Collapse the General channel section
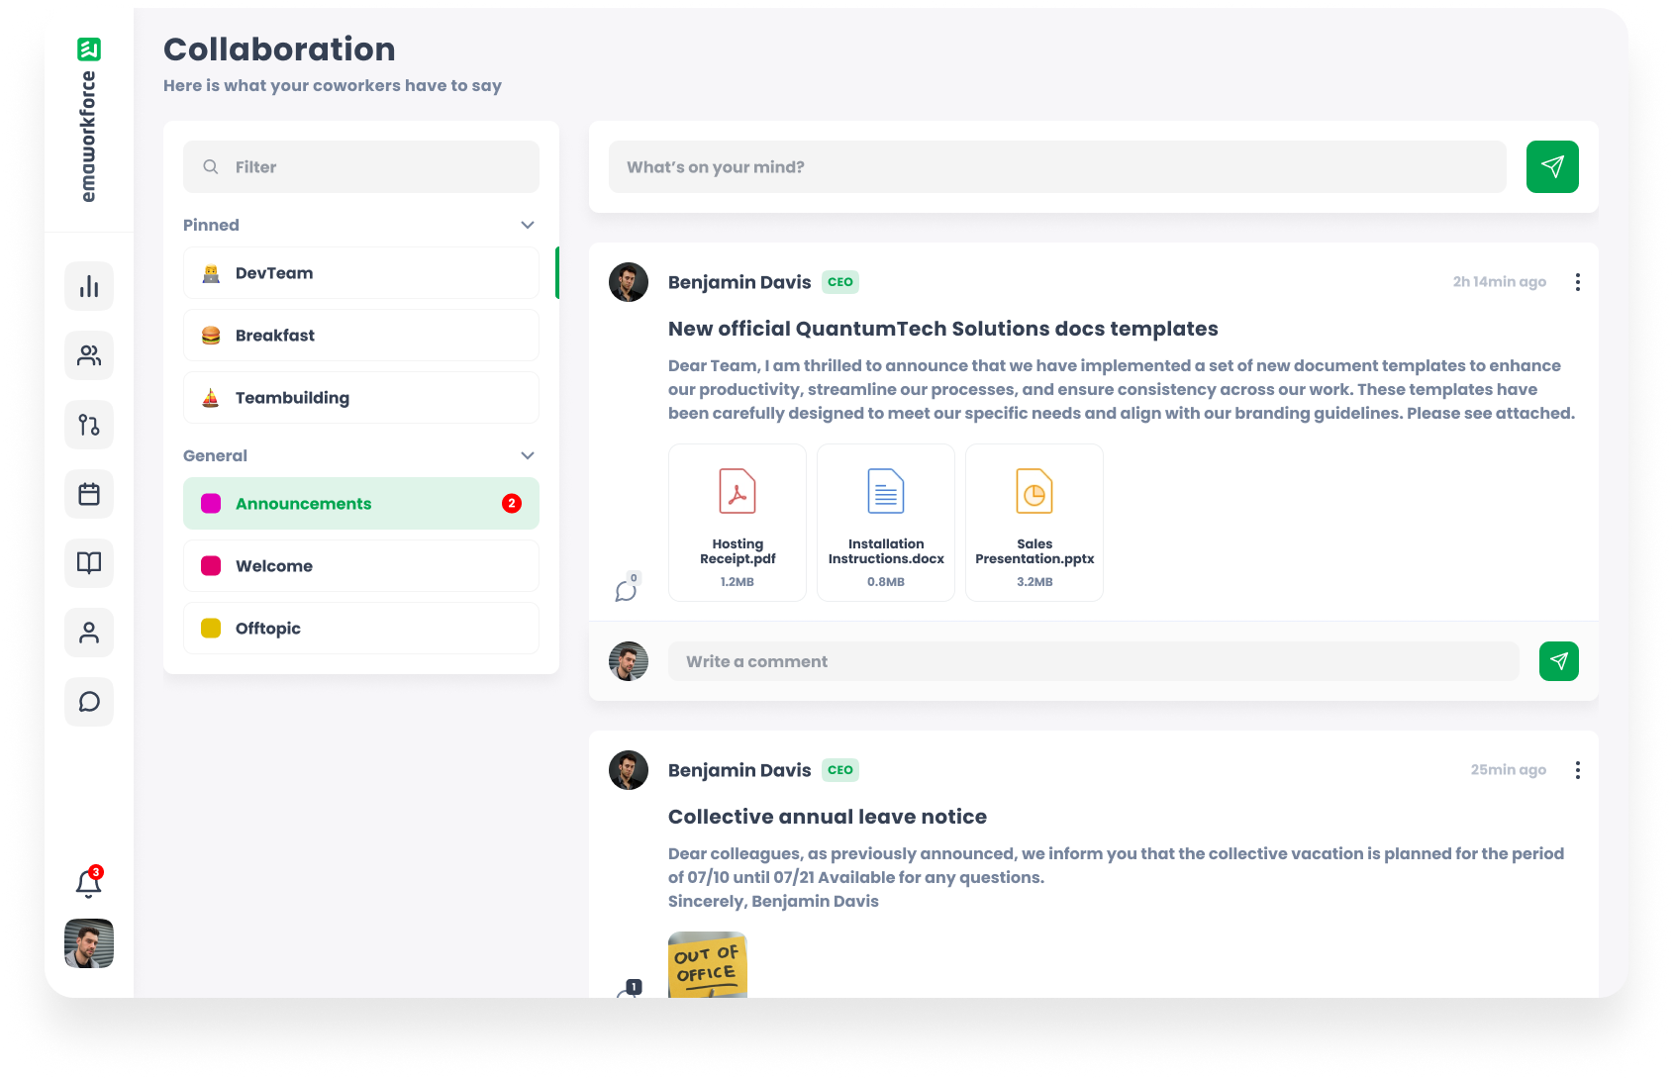This screenshot has width=1673, height=1079. pos(527,455)
